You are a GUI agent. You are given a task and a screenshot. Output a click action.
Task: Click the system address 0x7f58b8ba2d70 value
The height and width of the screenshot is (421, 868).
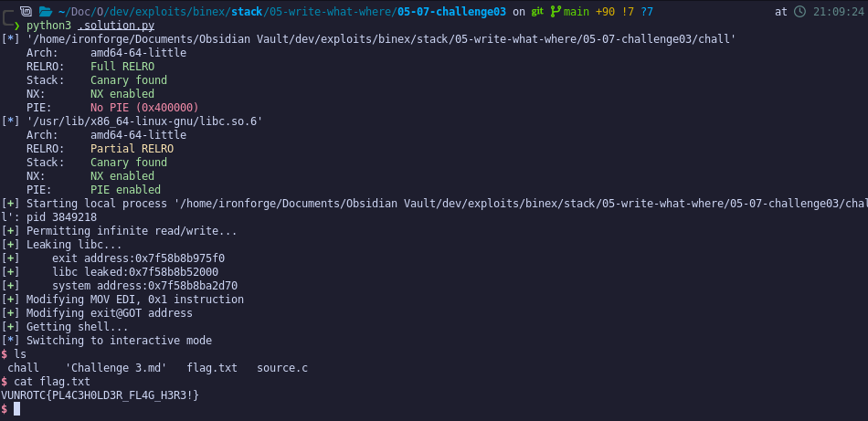pos(193,286)
